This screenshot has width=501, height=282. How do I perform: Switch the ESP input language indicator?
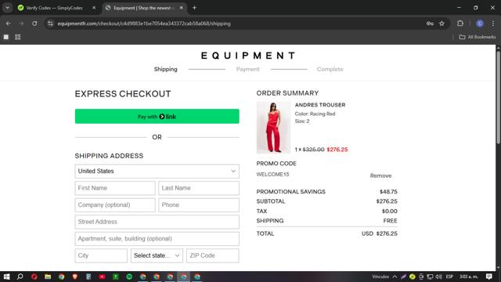pyautogui.click(x=449, y=277)
